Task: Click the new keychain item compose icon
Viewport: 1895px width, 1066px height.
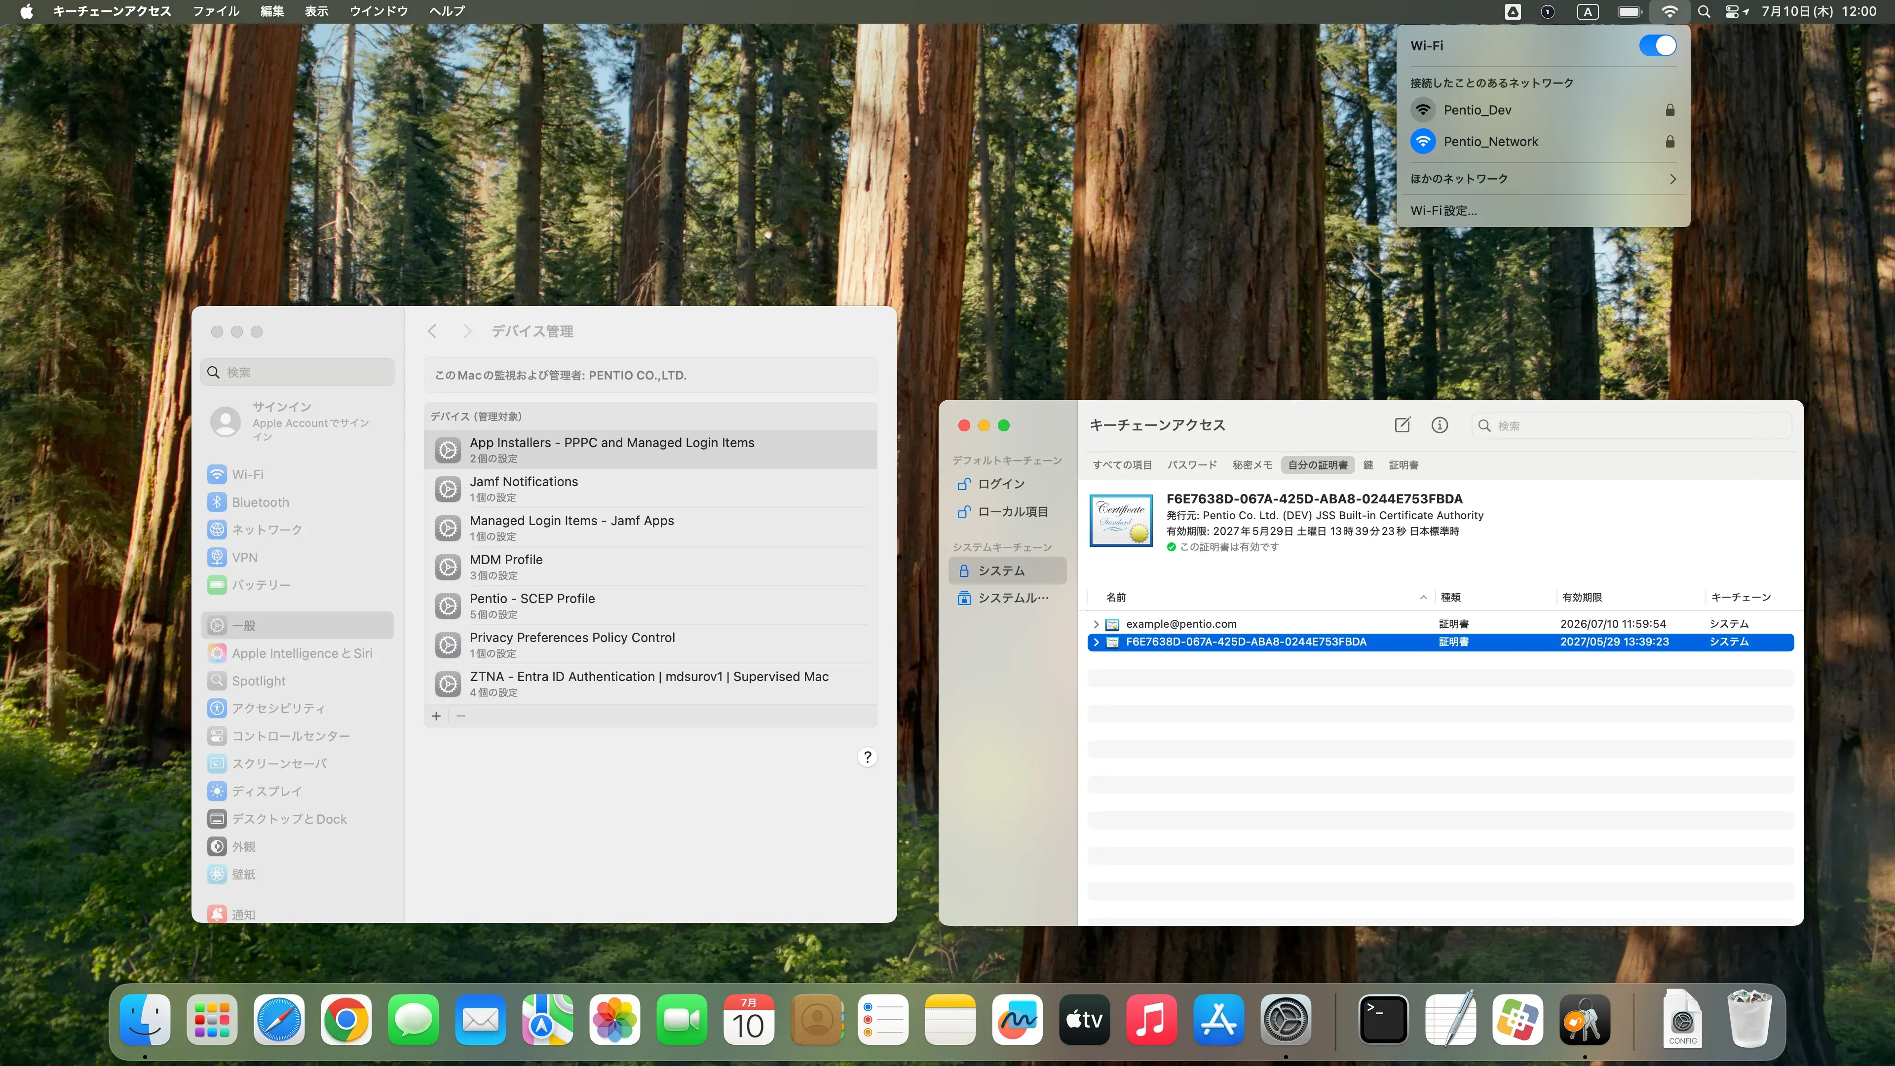Action: 1402,424
